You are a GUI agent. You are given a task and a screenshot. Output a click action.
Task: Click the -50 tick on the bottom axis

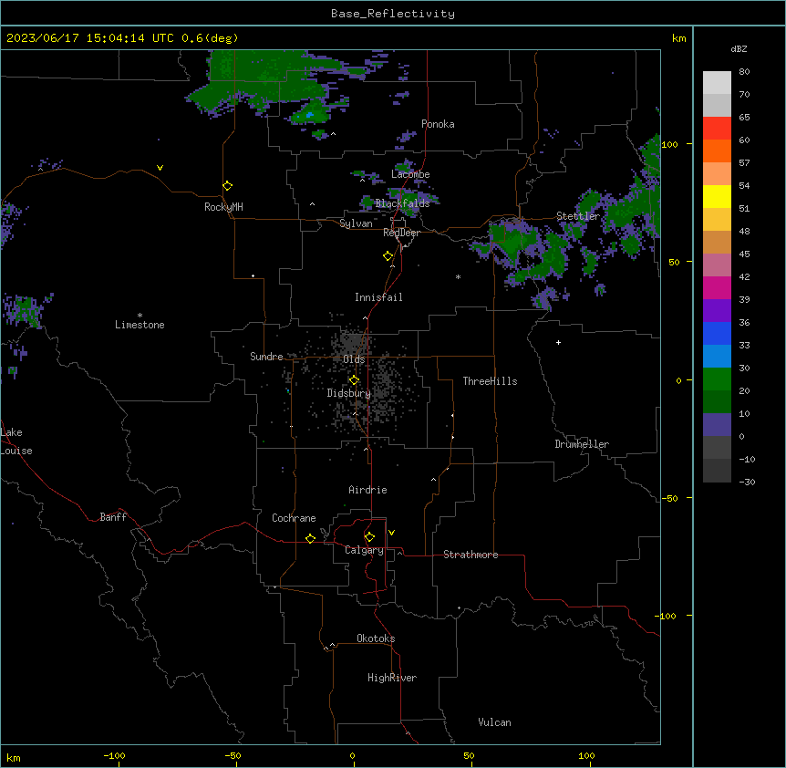click(x=233, y=755)
